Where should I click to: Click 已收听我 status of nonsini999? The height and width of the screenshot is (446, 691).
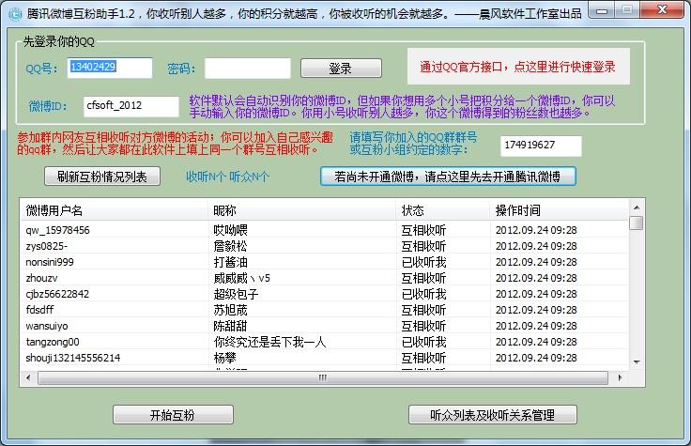(424, 262)
